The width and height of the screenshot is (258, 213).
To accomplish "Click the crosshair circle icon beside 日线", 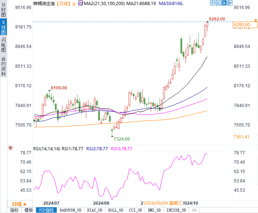I will click(74, 4).
